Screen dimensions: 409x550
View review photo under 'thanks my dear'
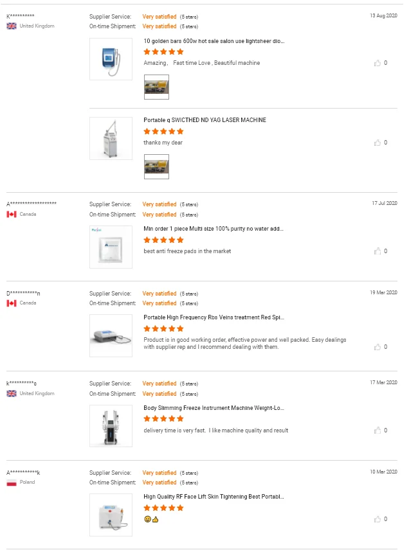[x=156, y=166]
